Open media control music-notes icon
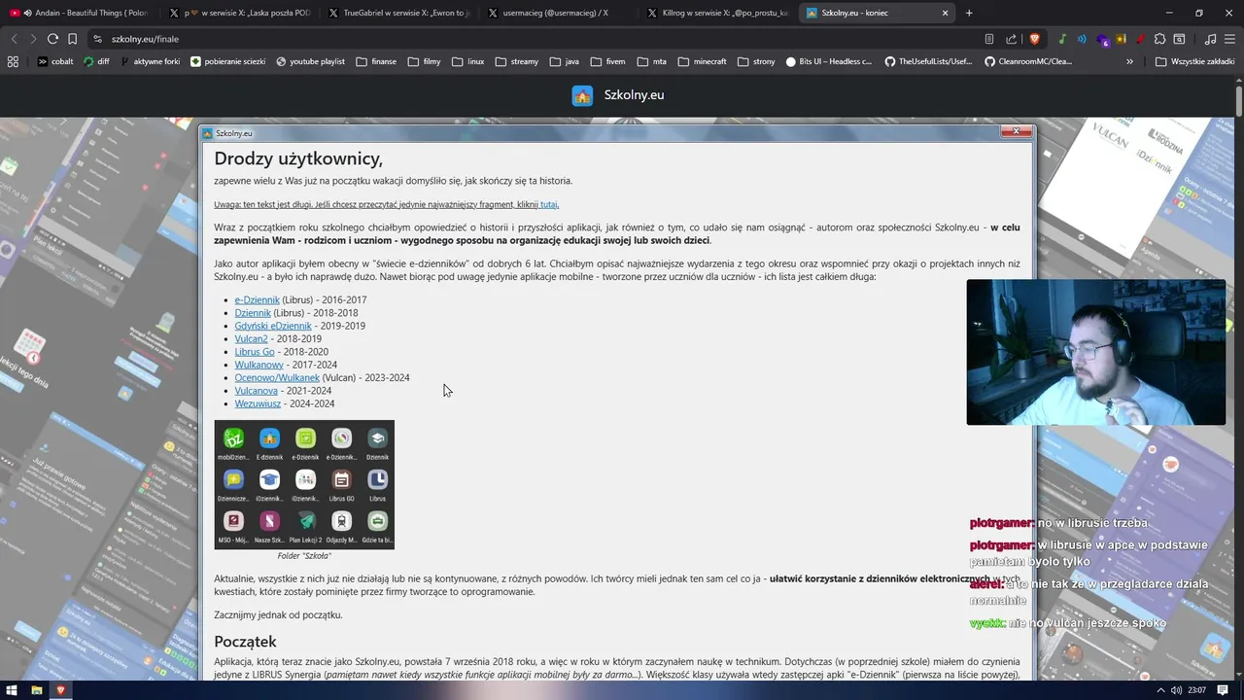 pos(1210,39)
